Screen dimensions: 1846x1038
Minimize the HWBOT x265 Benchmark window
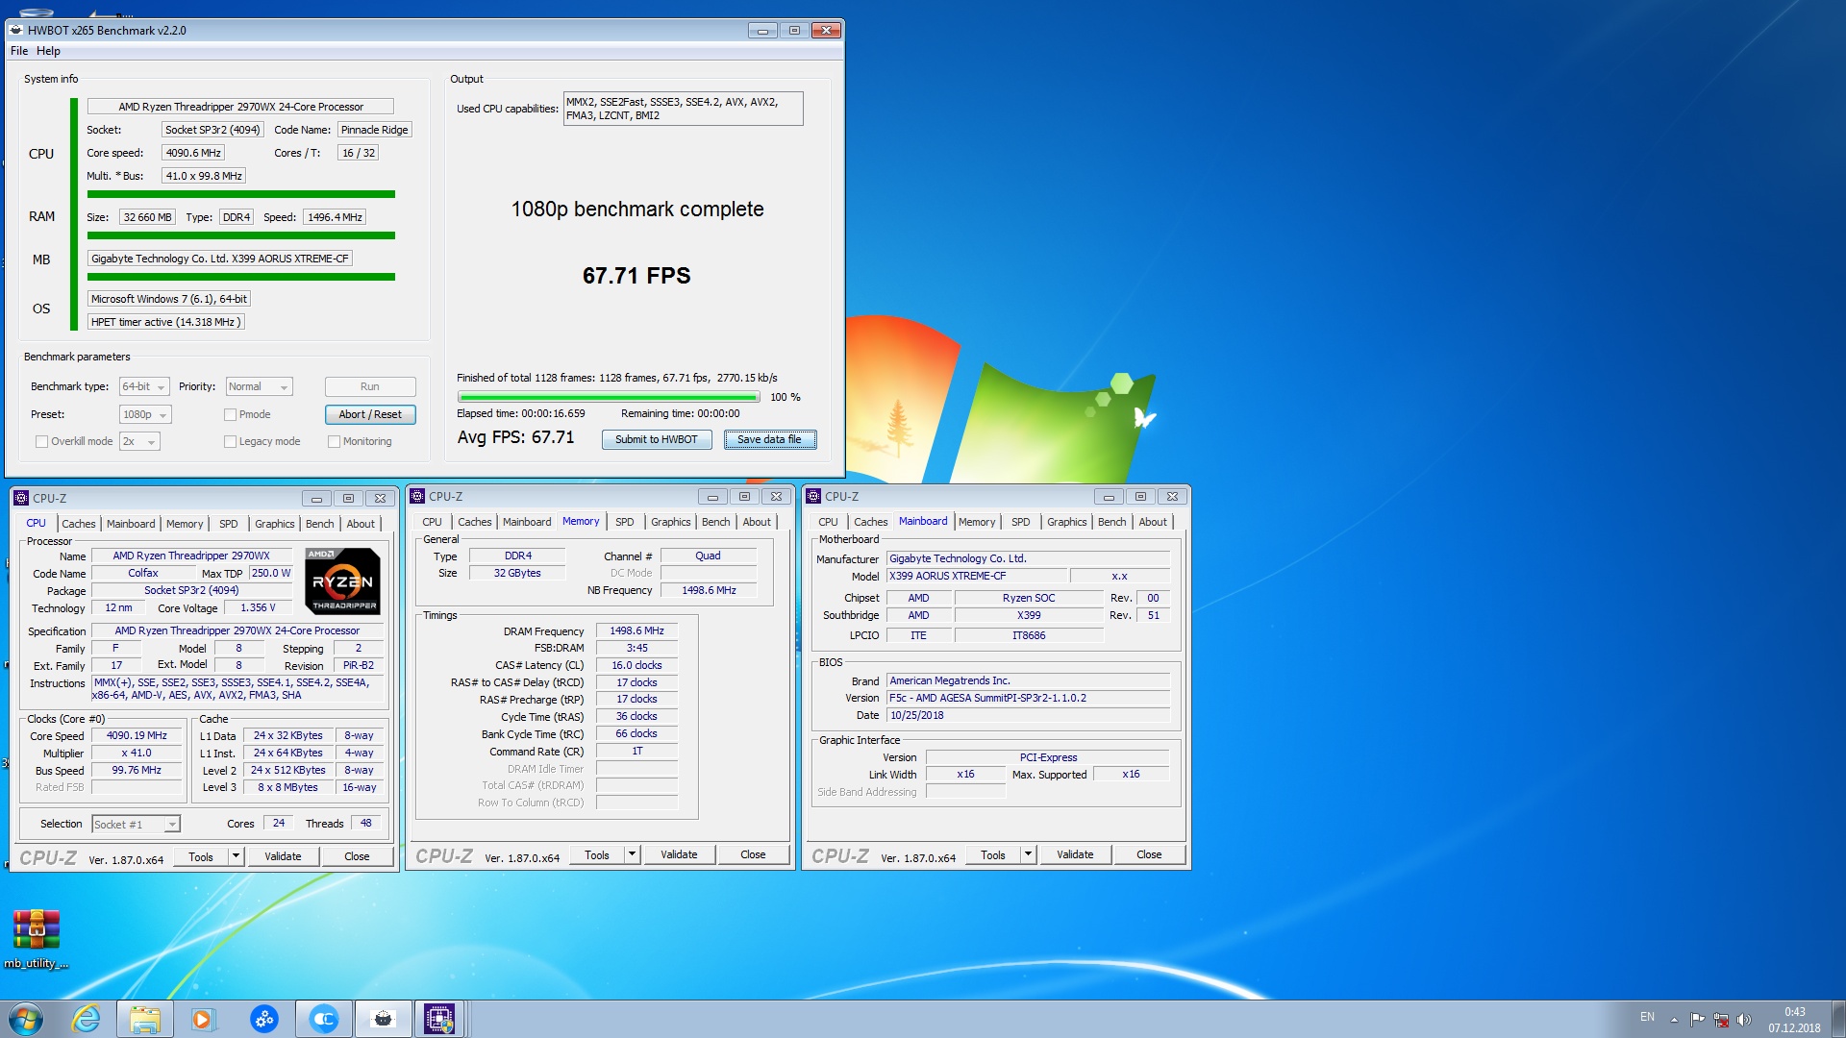(x=762, y=31)
